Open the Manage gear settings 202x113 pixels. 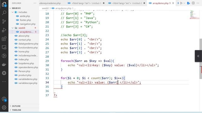[x=4, y=107]
